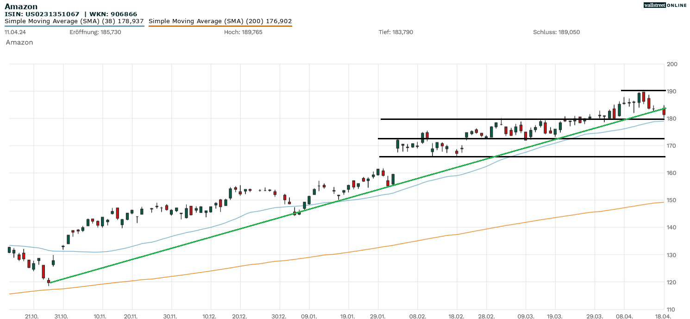The width and height of the screenshot is (690, 319).
Task: Select the 21.10. date on the time axis
Action: [x=32, y=316]
